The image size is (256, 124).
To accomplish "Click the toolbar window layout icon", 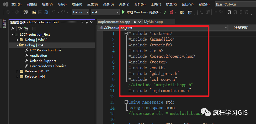I will [190, 12].
